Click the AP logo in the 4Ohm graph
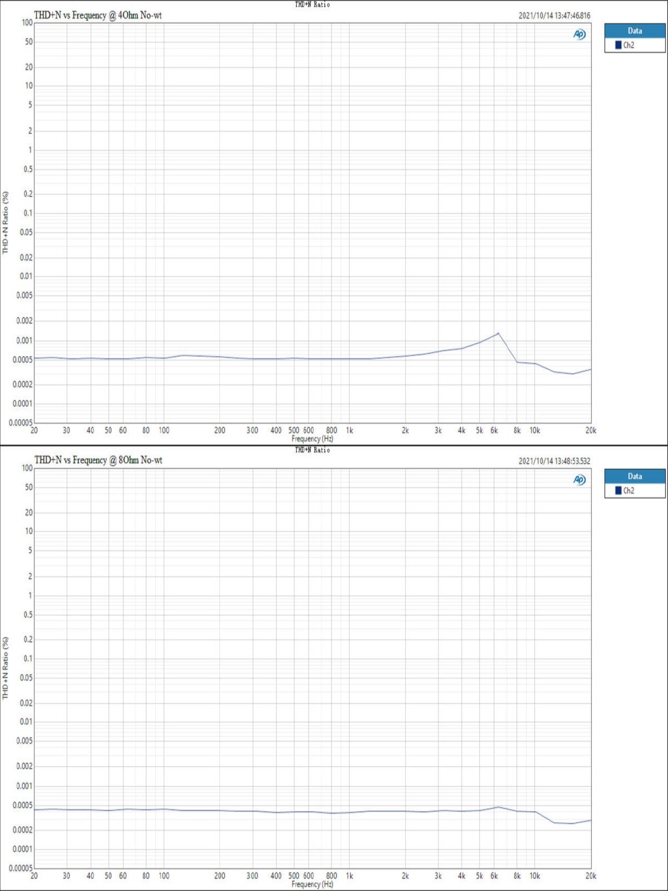 click(x=579, y=35)
